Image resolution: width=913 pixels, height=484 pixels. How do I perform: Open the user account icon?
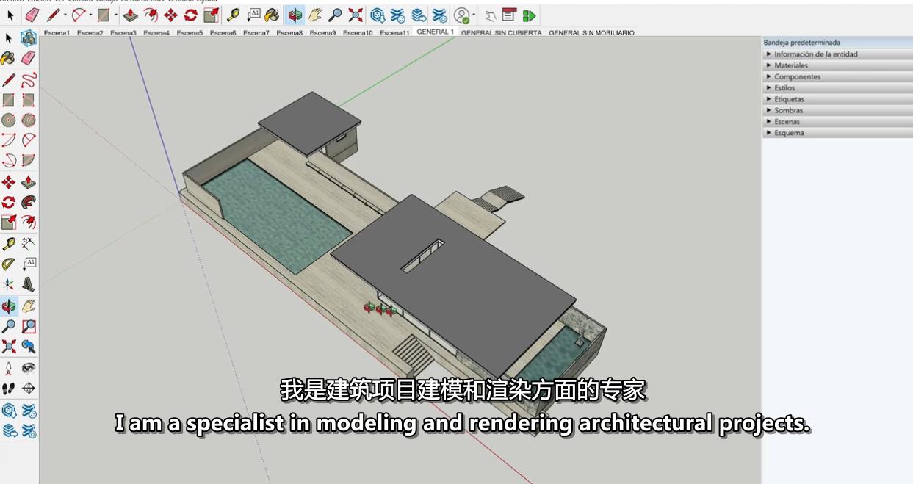click(461, 15)
